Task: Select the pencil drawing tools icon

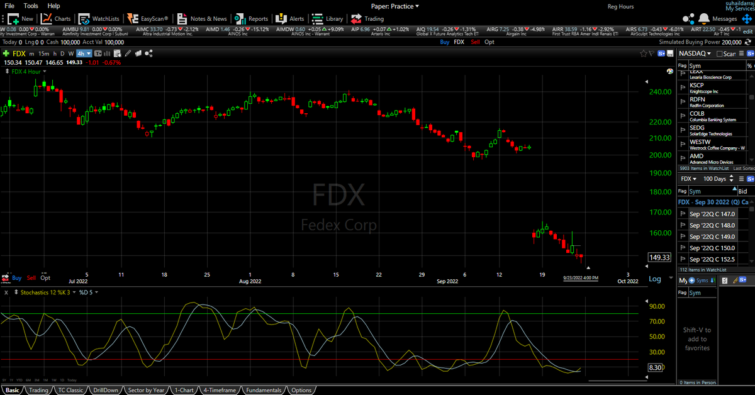Action: click(128, 53)
